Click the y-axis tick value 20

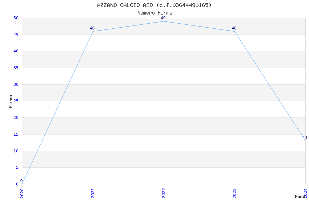point(16,117)
